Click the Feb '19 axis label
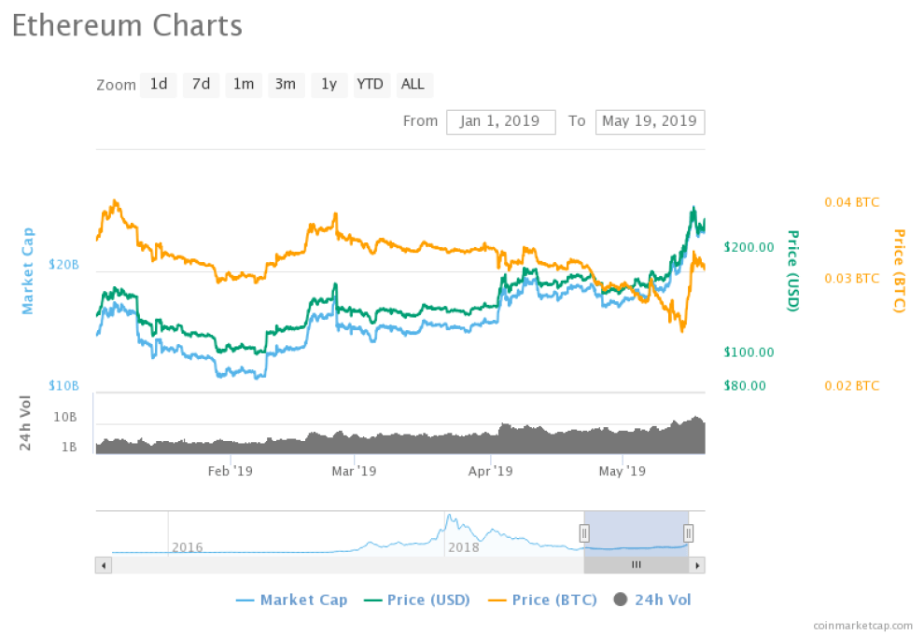Viewport: 924px width, 635px height. click(231, 472)
